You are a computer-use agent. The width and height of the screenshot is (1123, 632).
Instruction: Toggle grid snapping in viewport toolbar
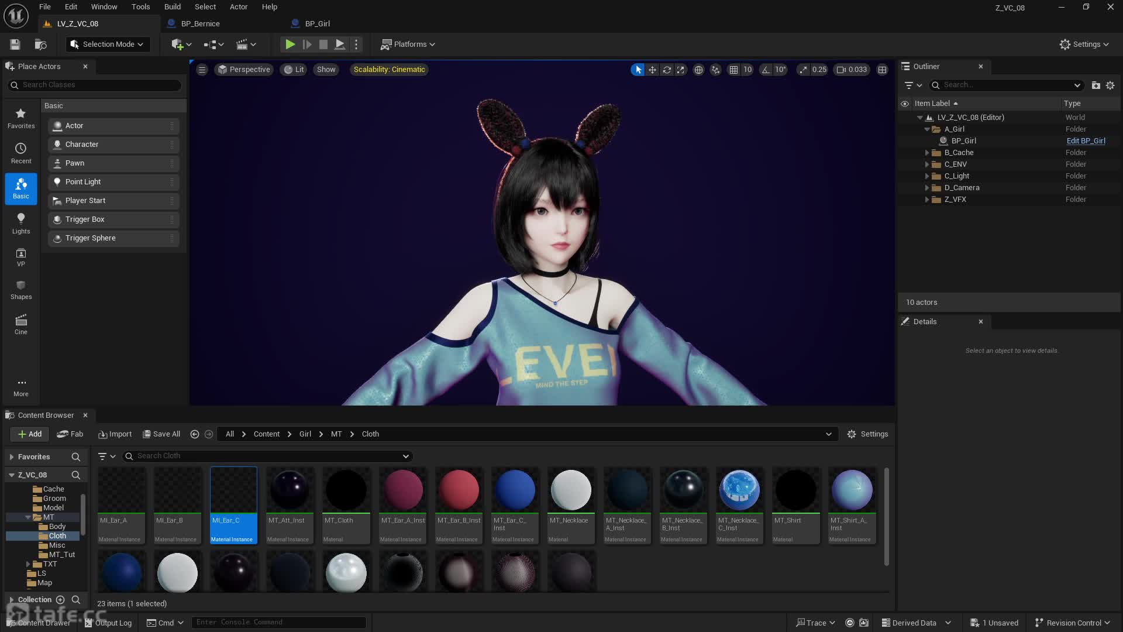[x=733, y=70]
